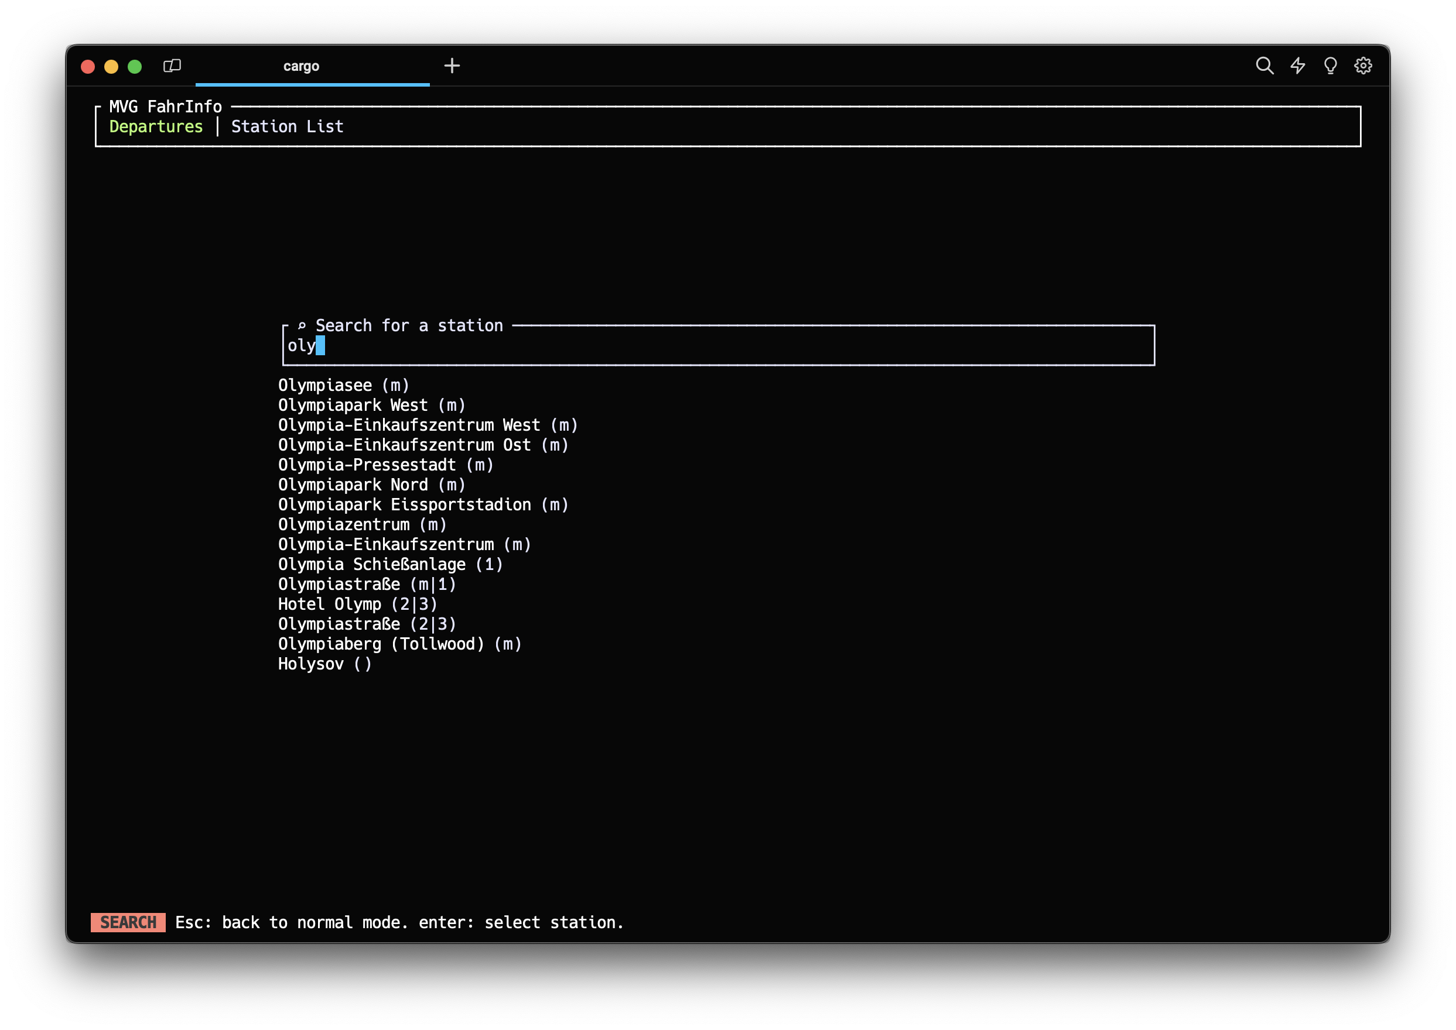Toggle the split pane icon
This screenshot has width=1456, height=1030.
(172, 66)
